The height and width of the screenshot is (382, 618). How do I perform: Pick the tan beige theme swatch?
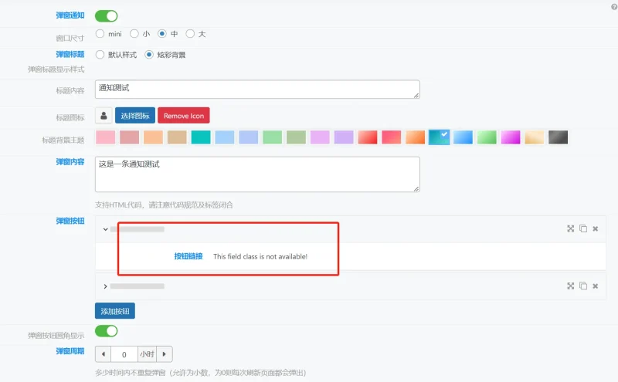(177, 137)
